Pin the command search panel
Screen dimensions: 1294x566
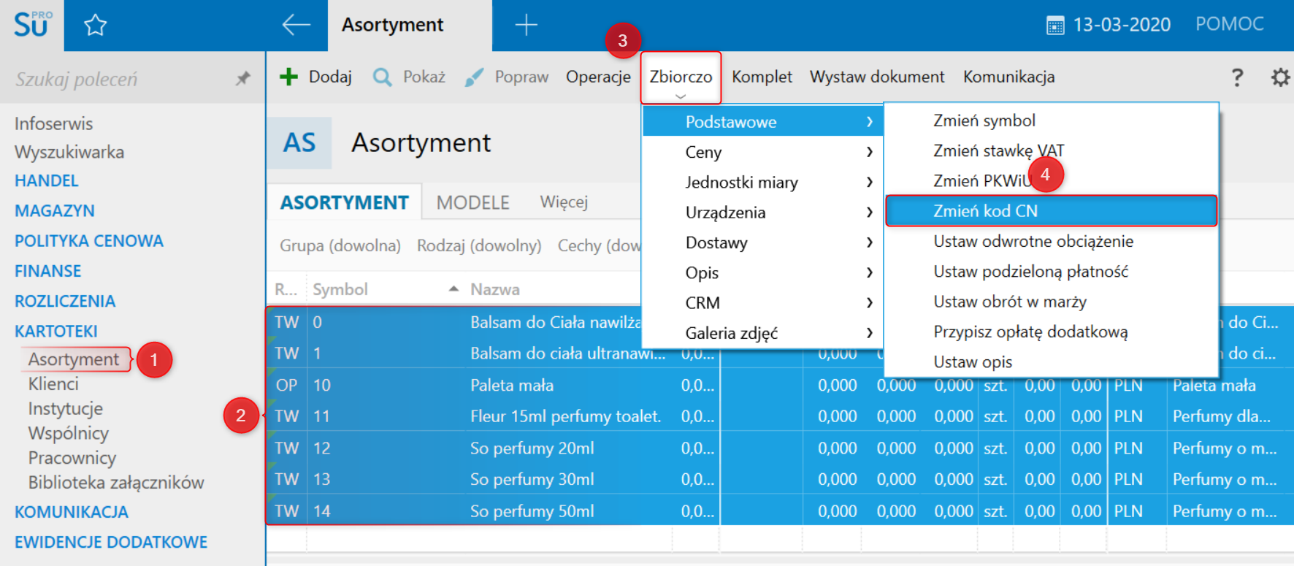tap(243, 78)
